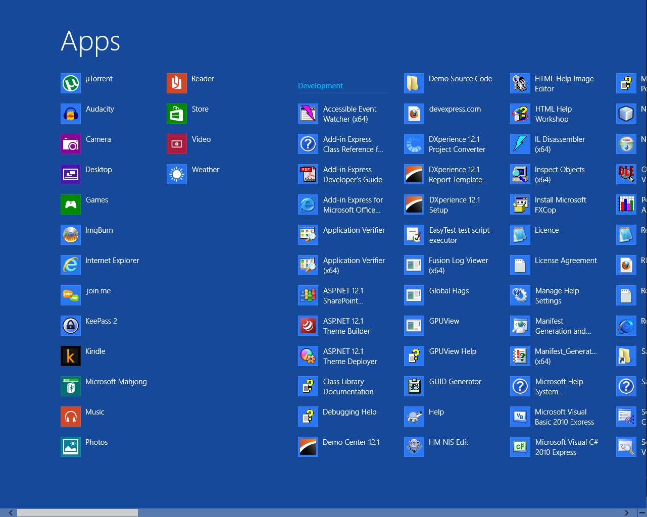The height and width of the screenshot is (517, 647).
Task: Open Manage Help Settings label
Action: [557, 296]
